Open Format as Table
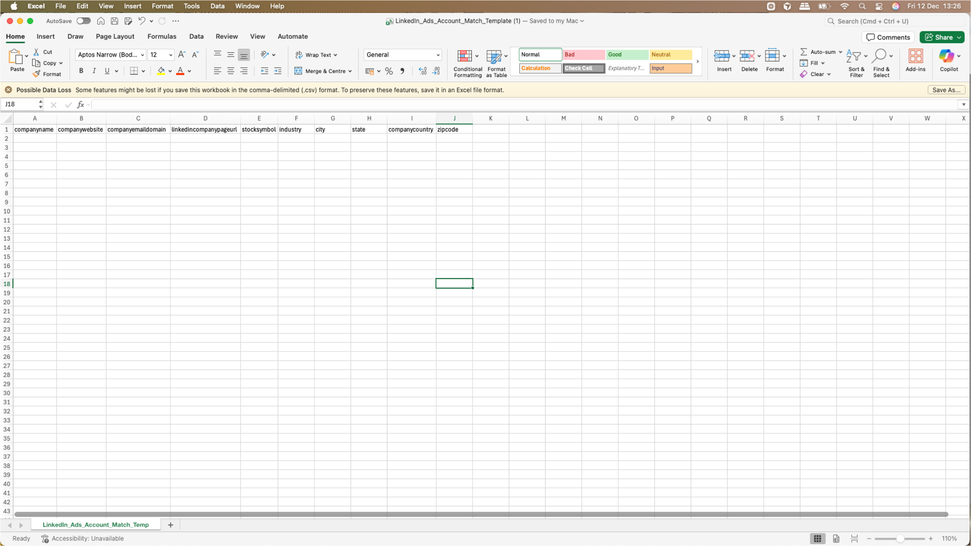The image size is (971, 546). click(x=496, y=64)
